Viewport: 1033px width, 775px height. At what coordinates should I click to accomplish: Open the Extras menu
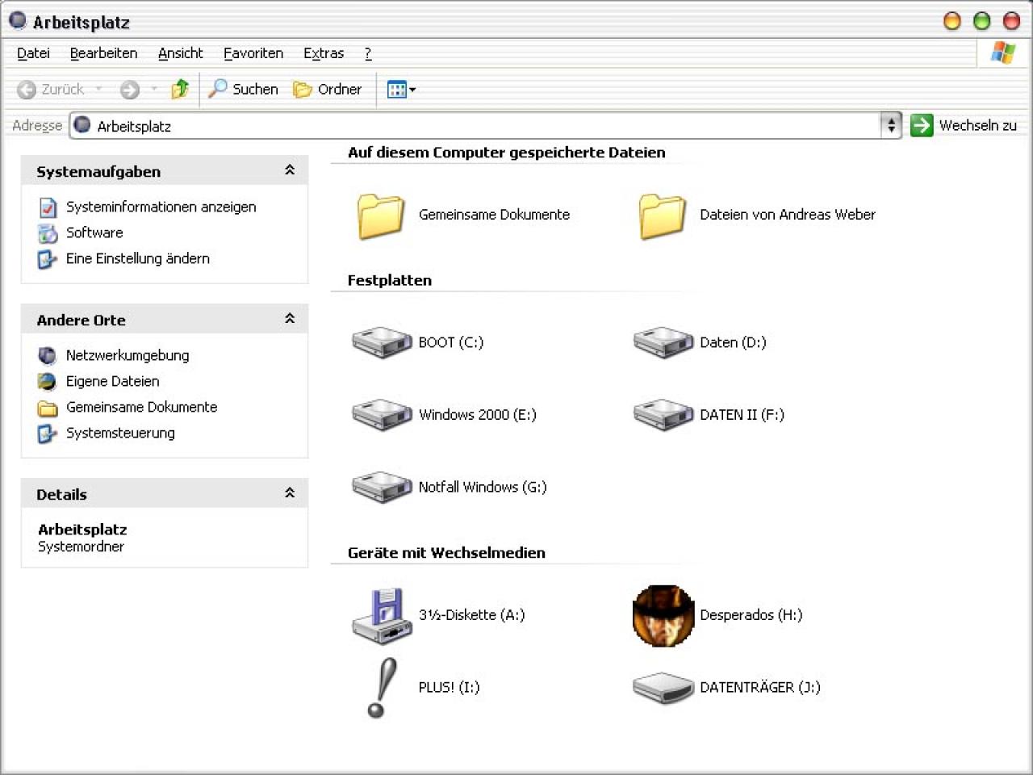324,53
